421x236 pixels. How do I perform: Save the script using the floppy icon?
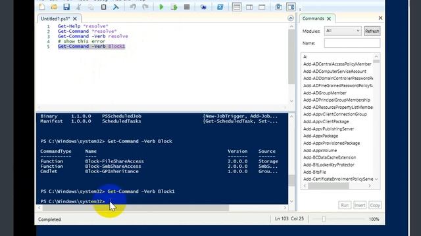66,7
